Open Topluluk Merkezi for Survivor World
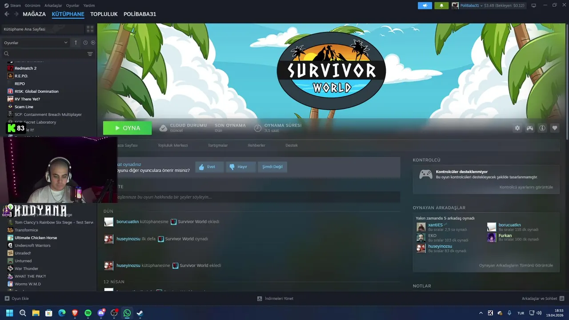Image resolution: width=569 pixels, height=320 pixels. (173, 145)
